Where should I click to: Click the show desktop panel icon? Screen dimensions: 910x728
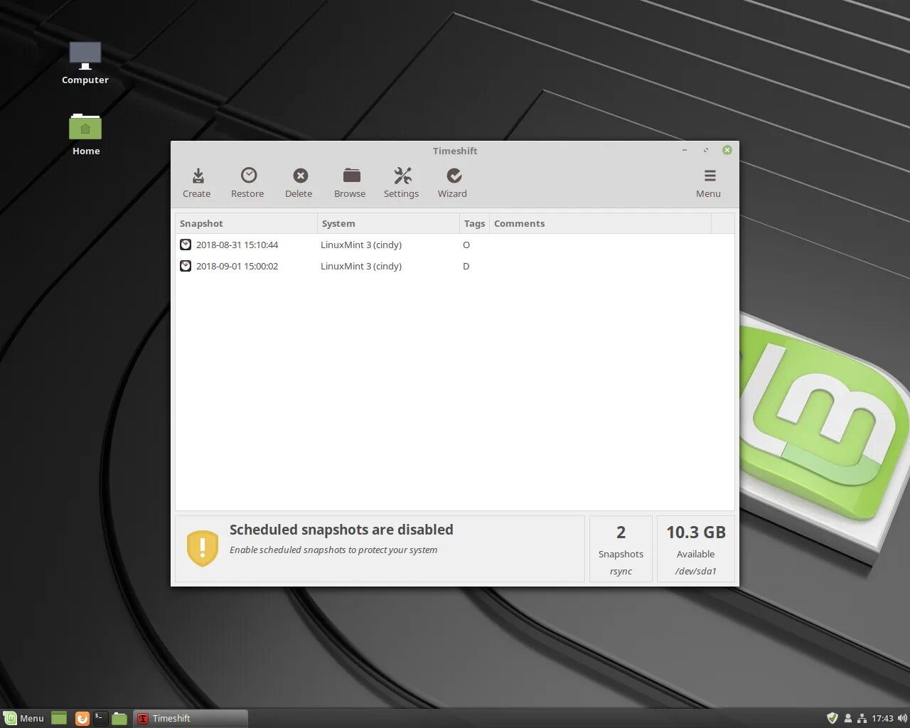[59, 718]
